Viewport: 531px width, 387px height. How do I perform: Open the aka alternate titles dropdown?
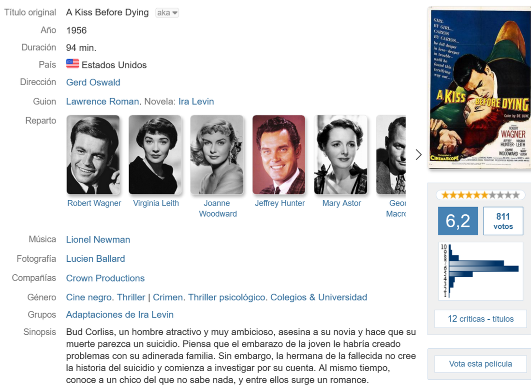167,13
